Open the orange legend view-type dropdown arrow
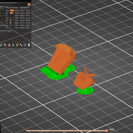133x133 pixels. pos(29,5)
